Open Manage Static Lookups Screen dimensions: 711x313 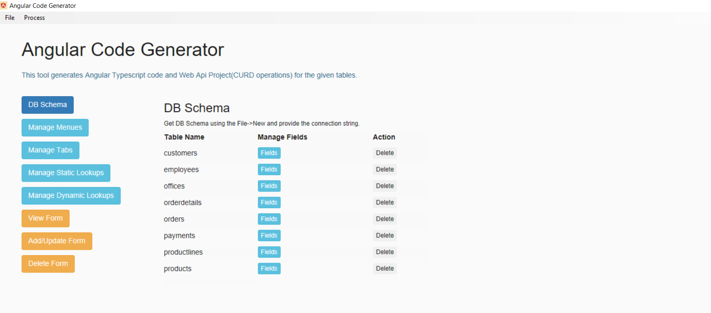[66, 173]
